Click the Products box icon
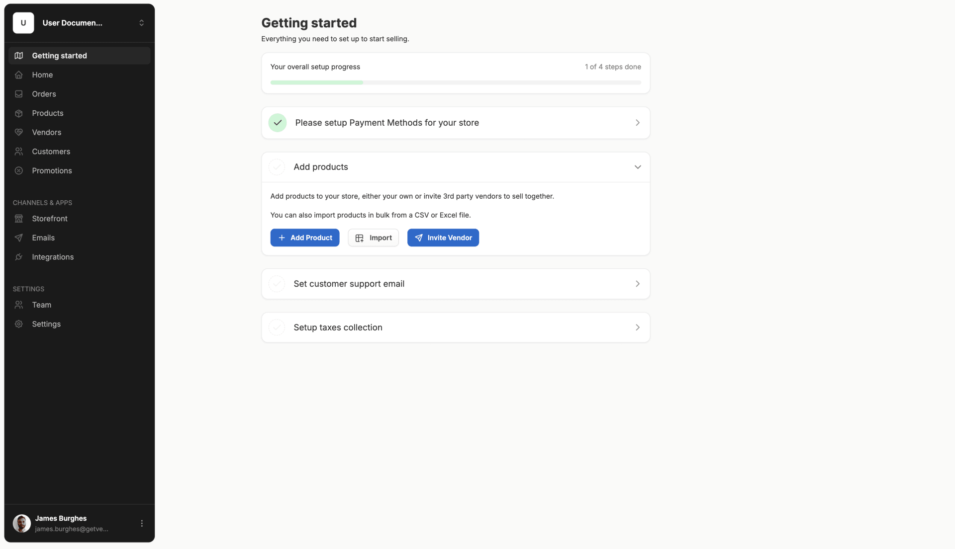Viewport: 955px width, 549px height. pos(19,113)
